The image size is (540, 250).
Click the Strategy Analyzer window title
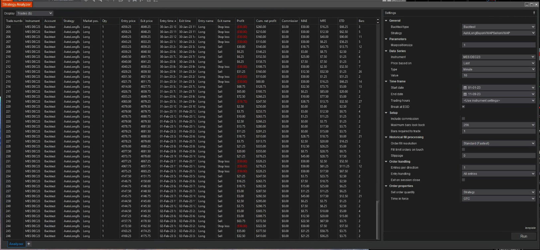pyautogui.click(x=17, y=4)
